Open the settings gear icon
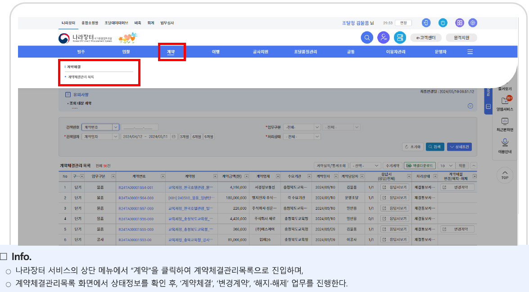Viewport: 529px width, 292px height. (x=473, y=23)
